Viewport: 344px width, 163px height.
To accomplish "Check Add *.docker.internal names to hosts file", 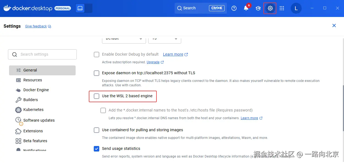I will point(103,110).
